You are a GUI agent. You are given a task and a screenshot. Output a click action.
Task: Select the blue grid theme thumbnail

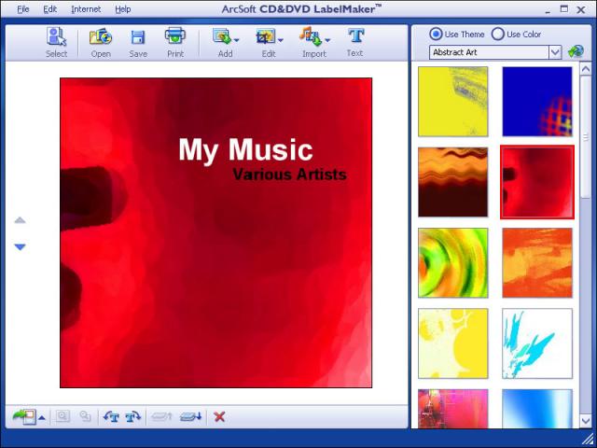(537, 102)
